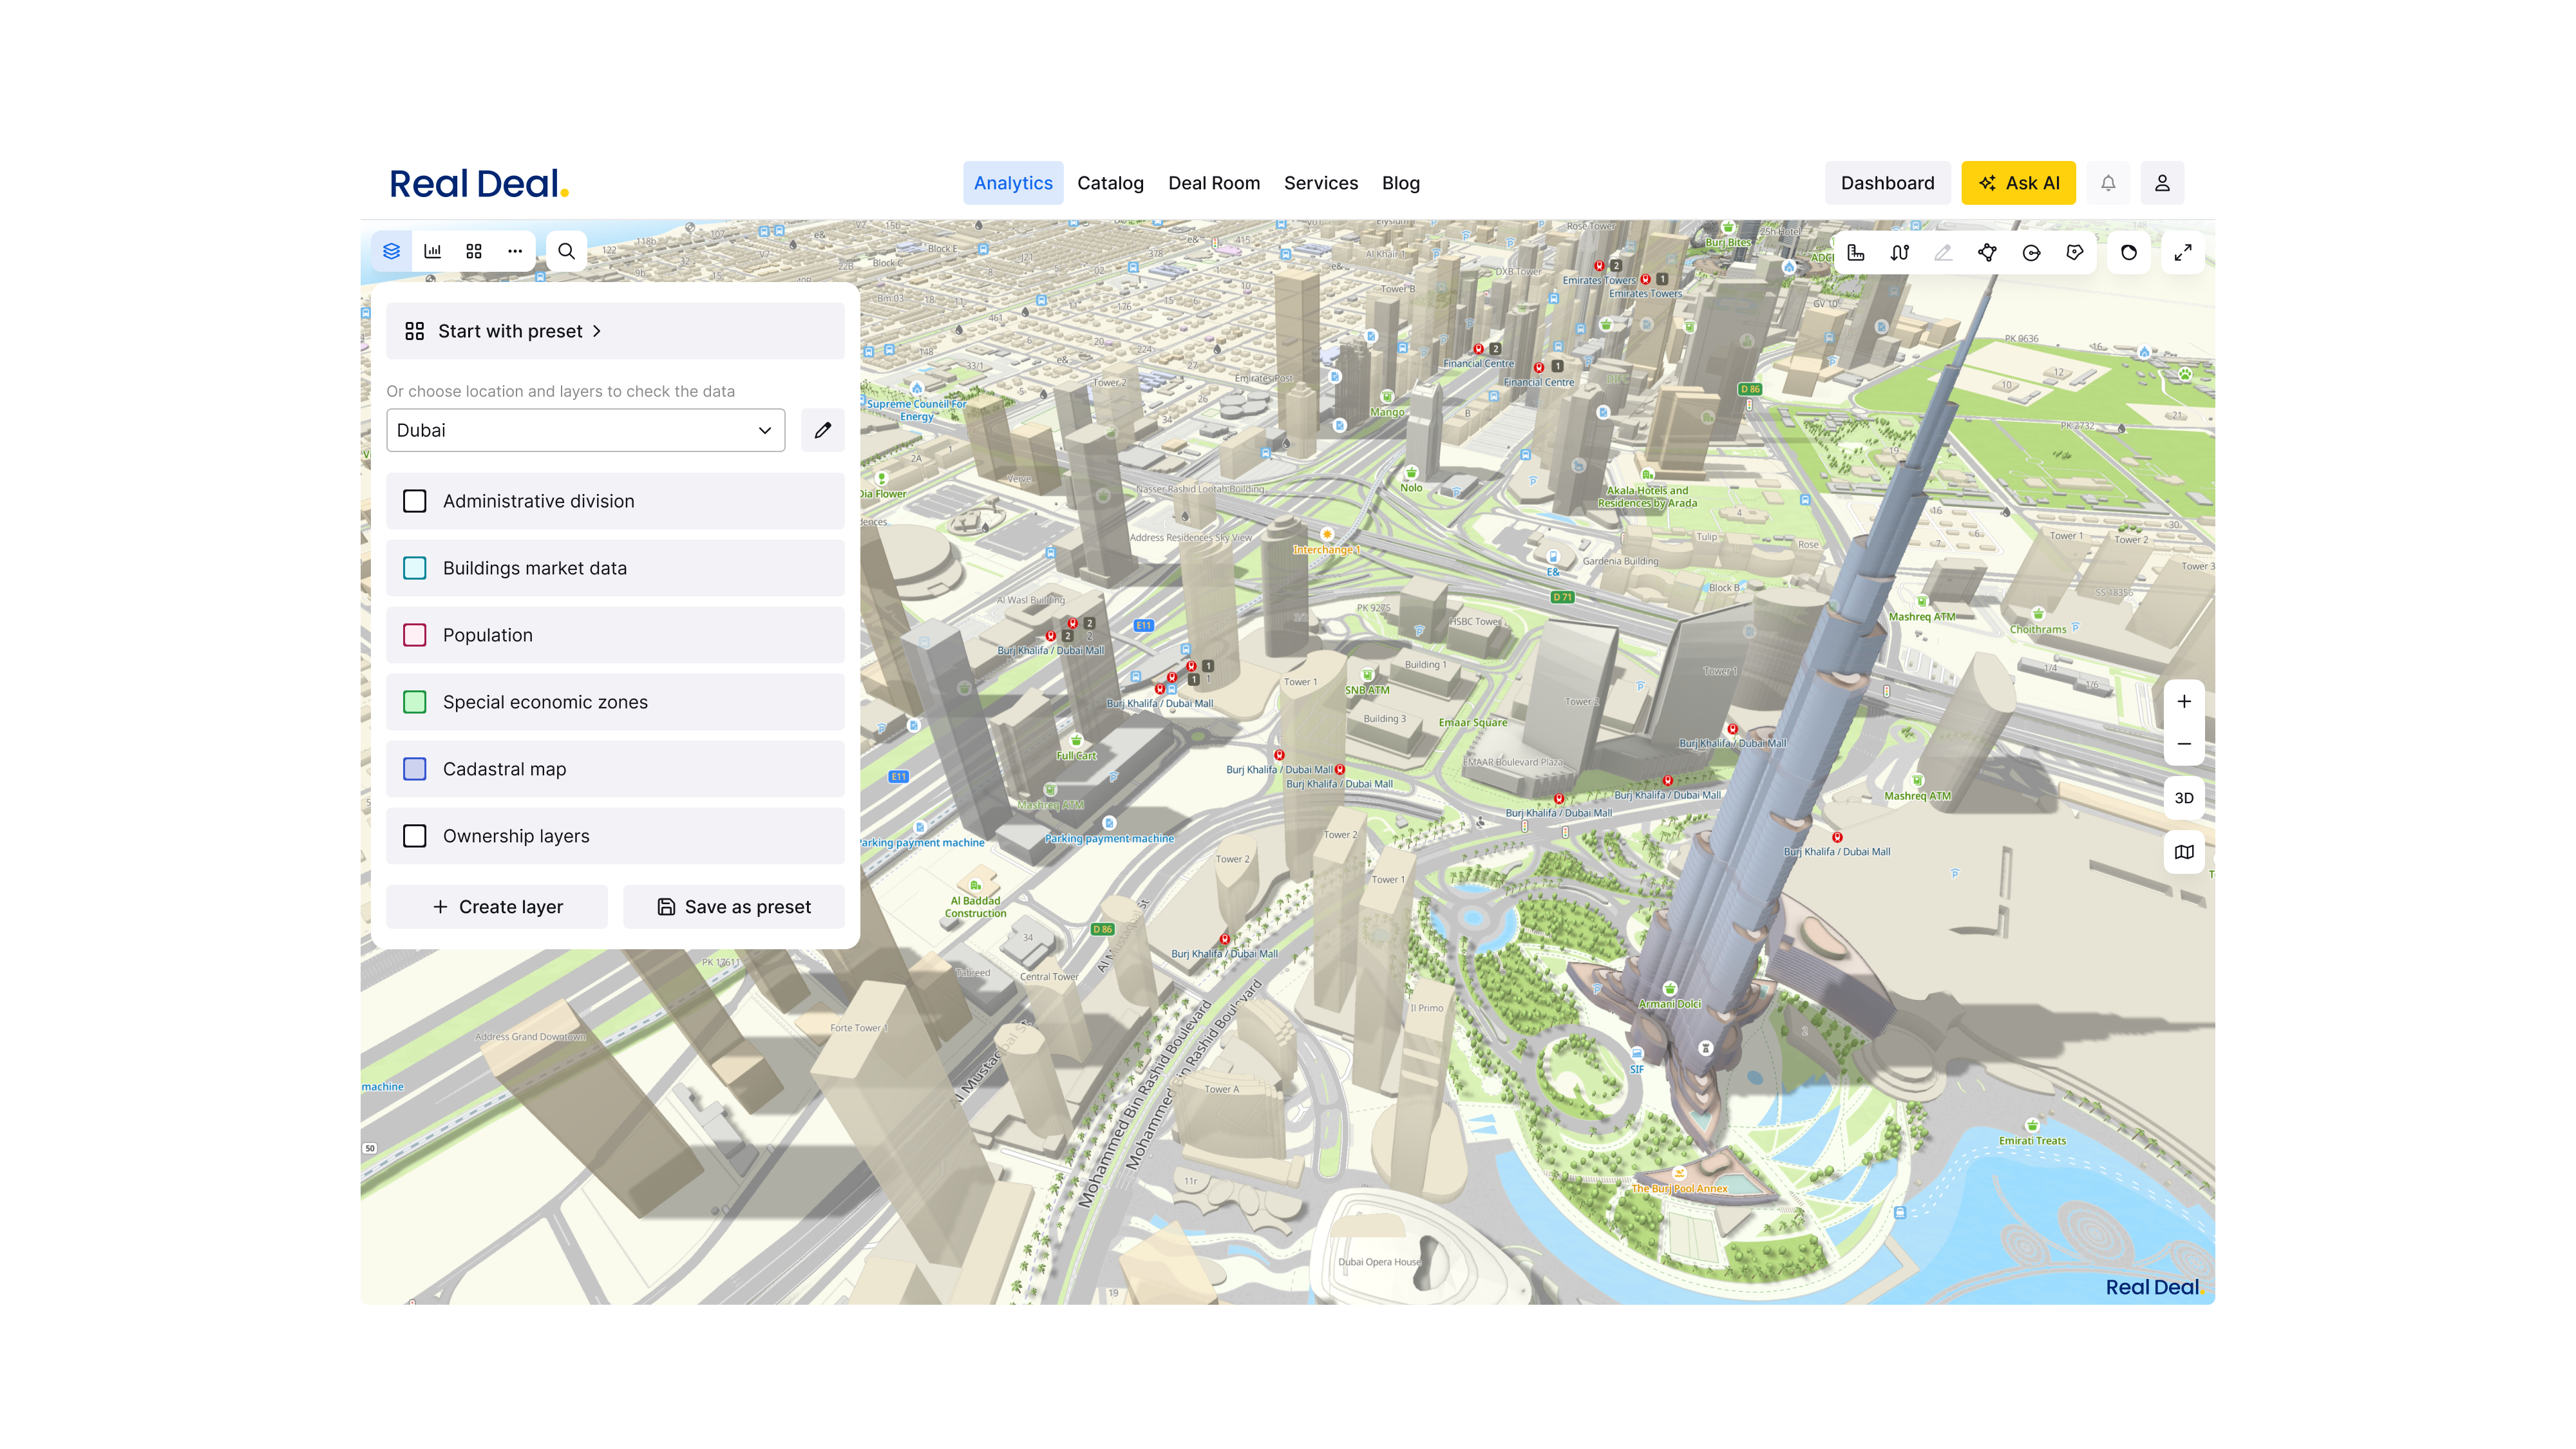Click Real Deal logo in header
Image resolution: width=2576 pixels, height=1449 pixels.
point(479,184)
